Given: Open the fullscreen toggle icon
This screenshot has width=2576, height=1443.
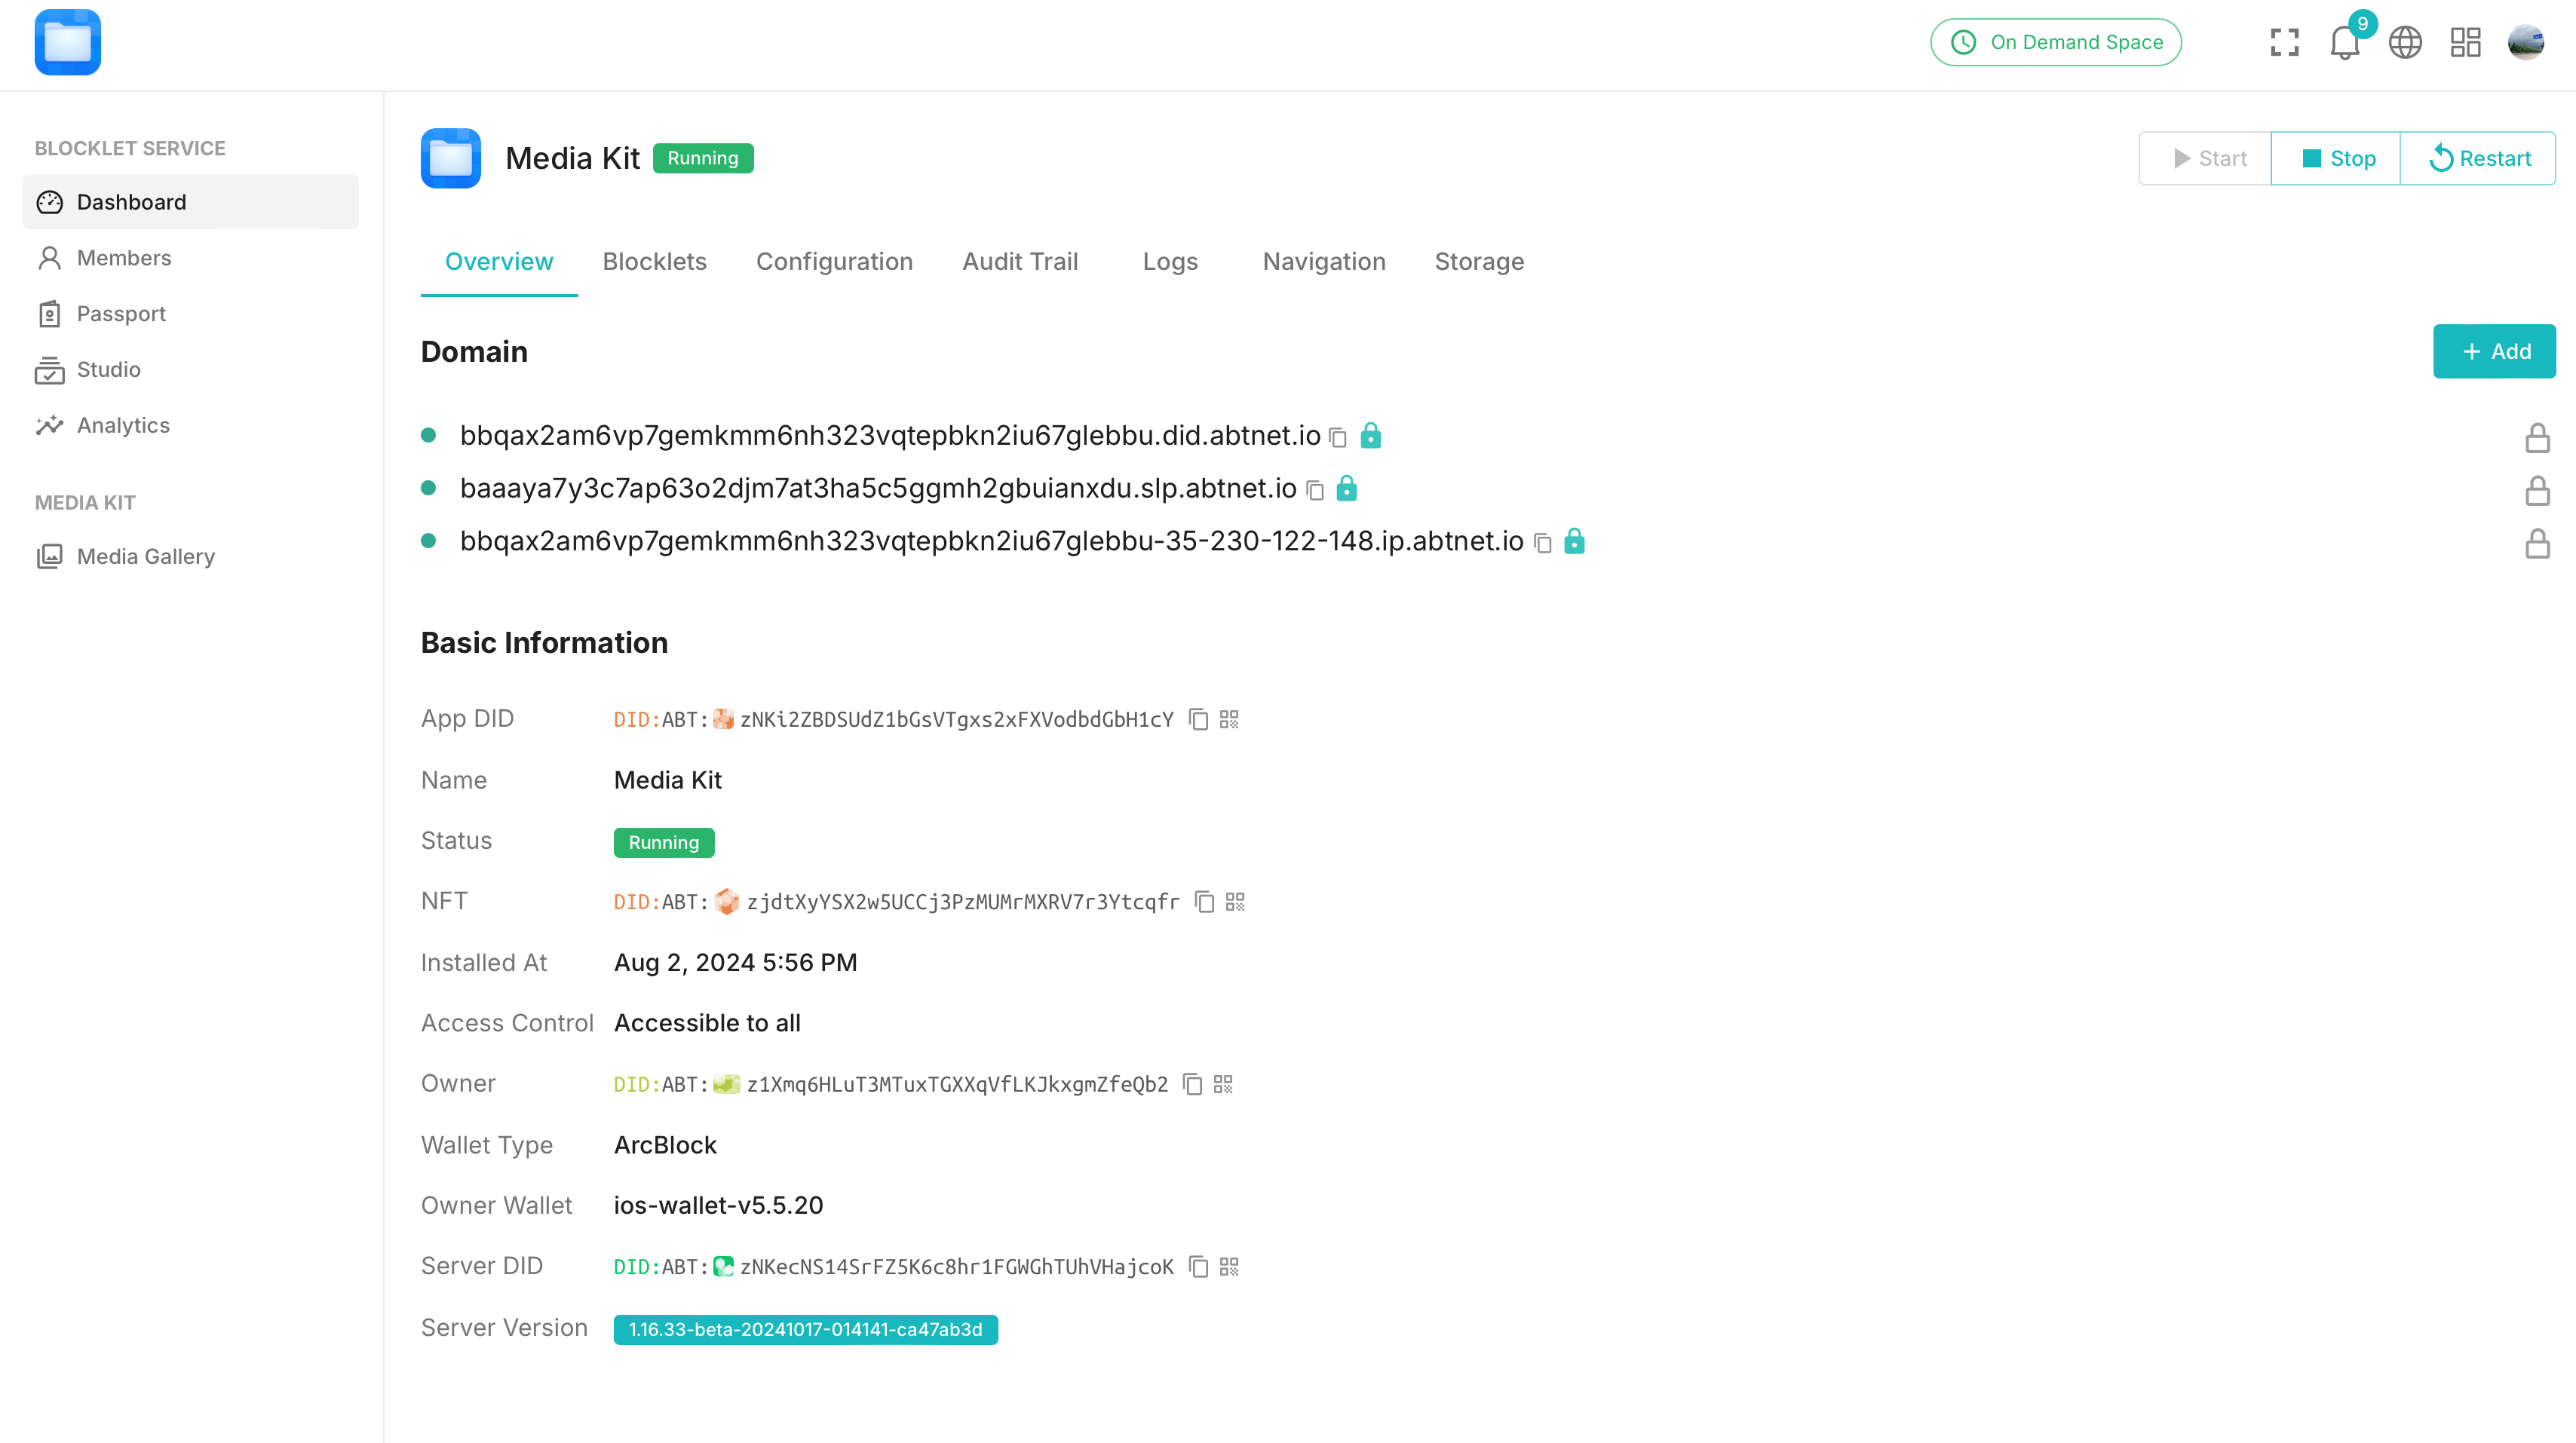Looking at the screenshot, I should [x=2284, y=42].
